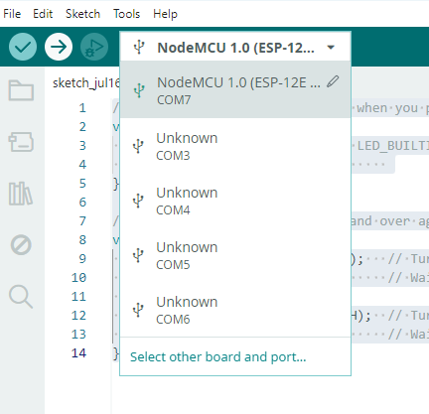Screen dimensions: 429x414
Task: Click the Verify checkmark button
Action: pos(23,47)
